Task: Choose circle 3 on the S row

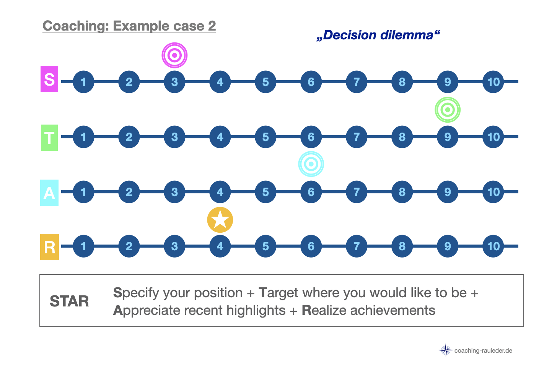Action: click(174, 82)
